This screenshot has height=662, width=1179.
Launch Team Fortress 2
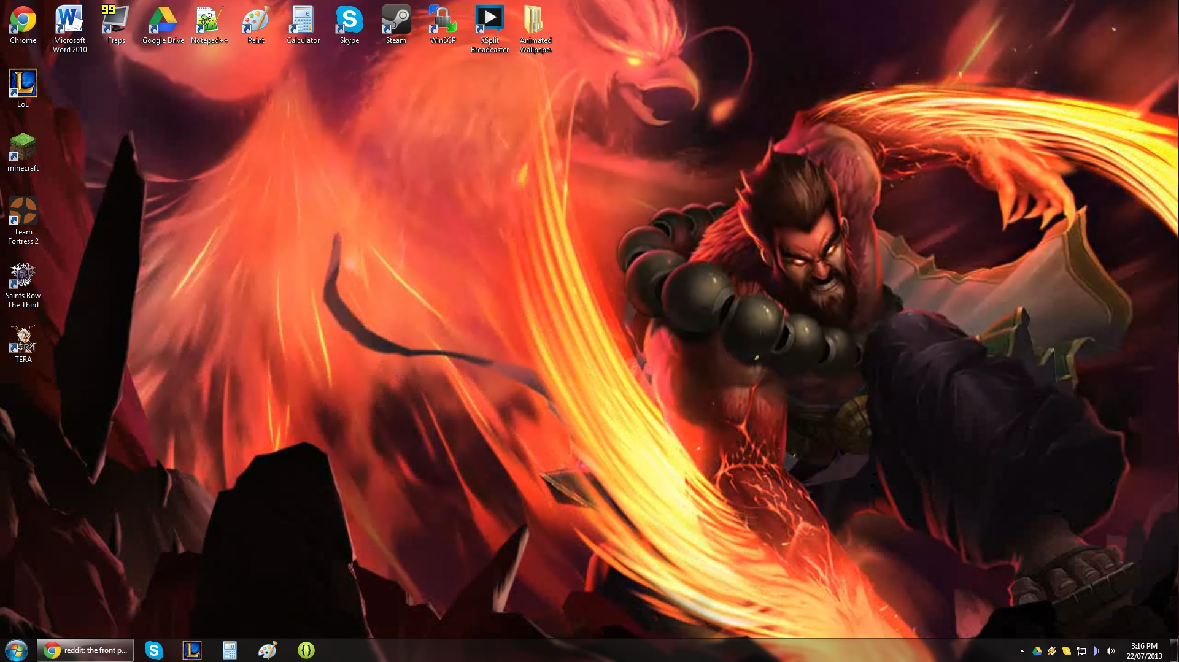tap(23, 212)
